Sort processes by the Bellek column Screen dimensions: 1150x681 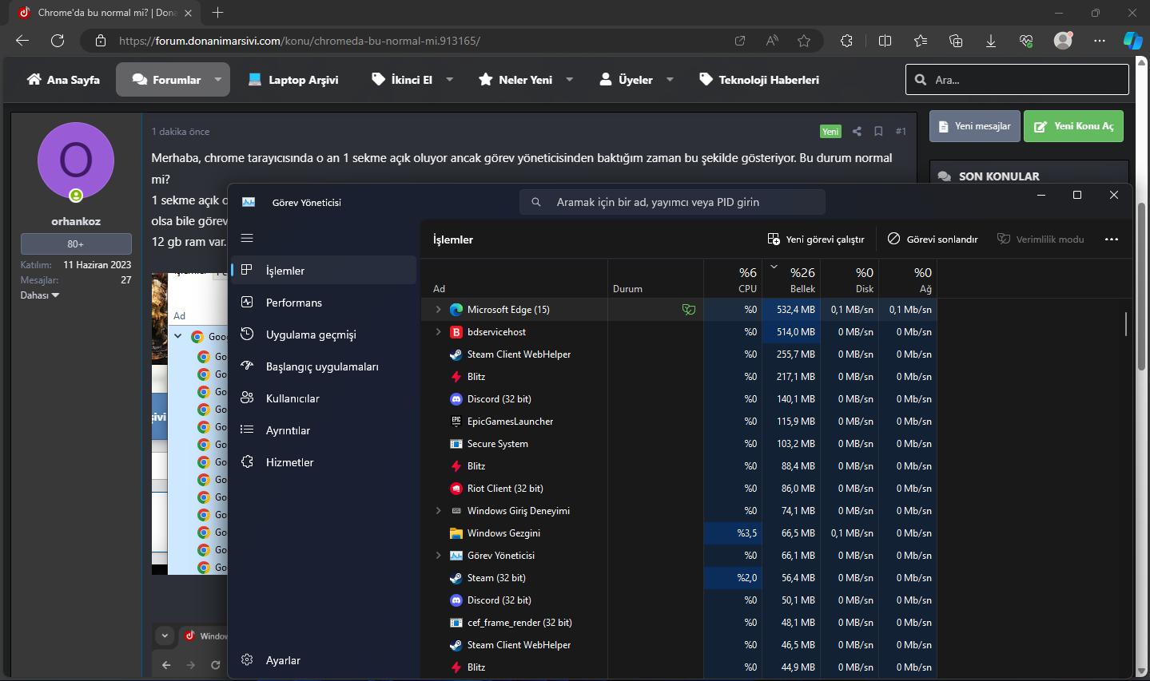coord(791,279)
